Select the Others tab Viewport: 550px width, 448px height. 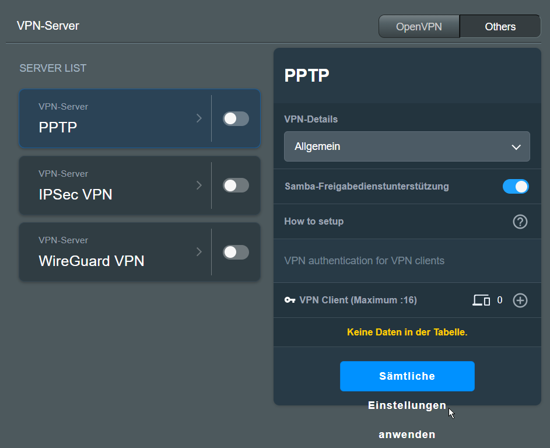[x=500, y=26]
